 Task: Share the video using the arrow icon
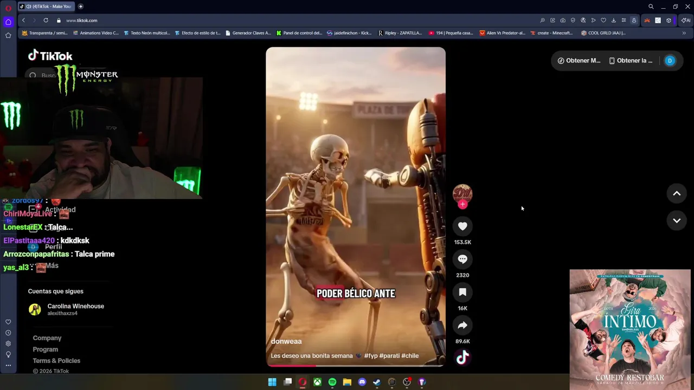462,326
